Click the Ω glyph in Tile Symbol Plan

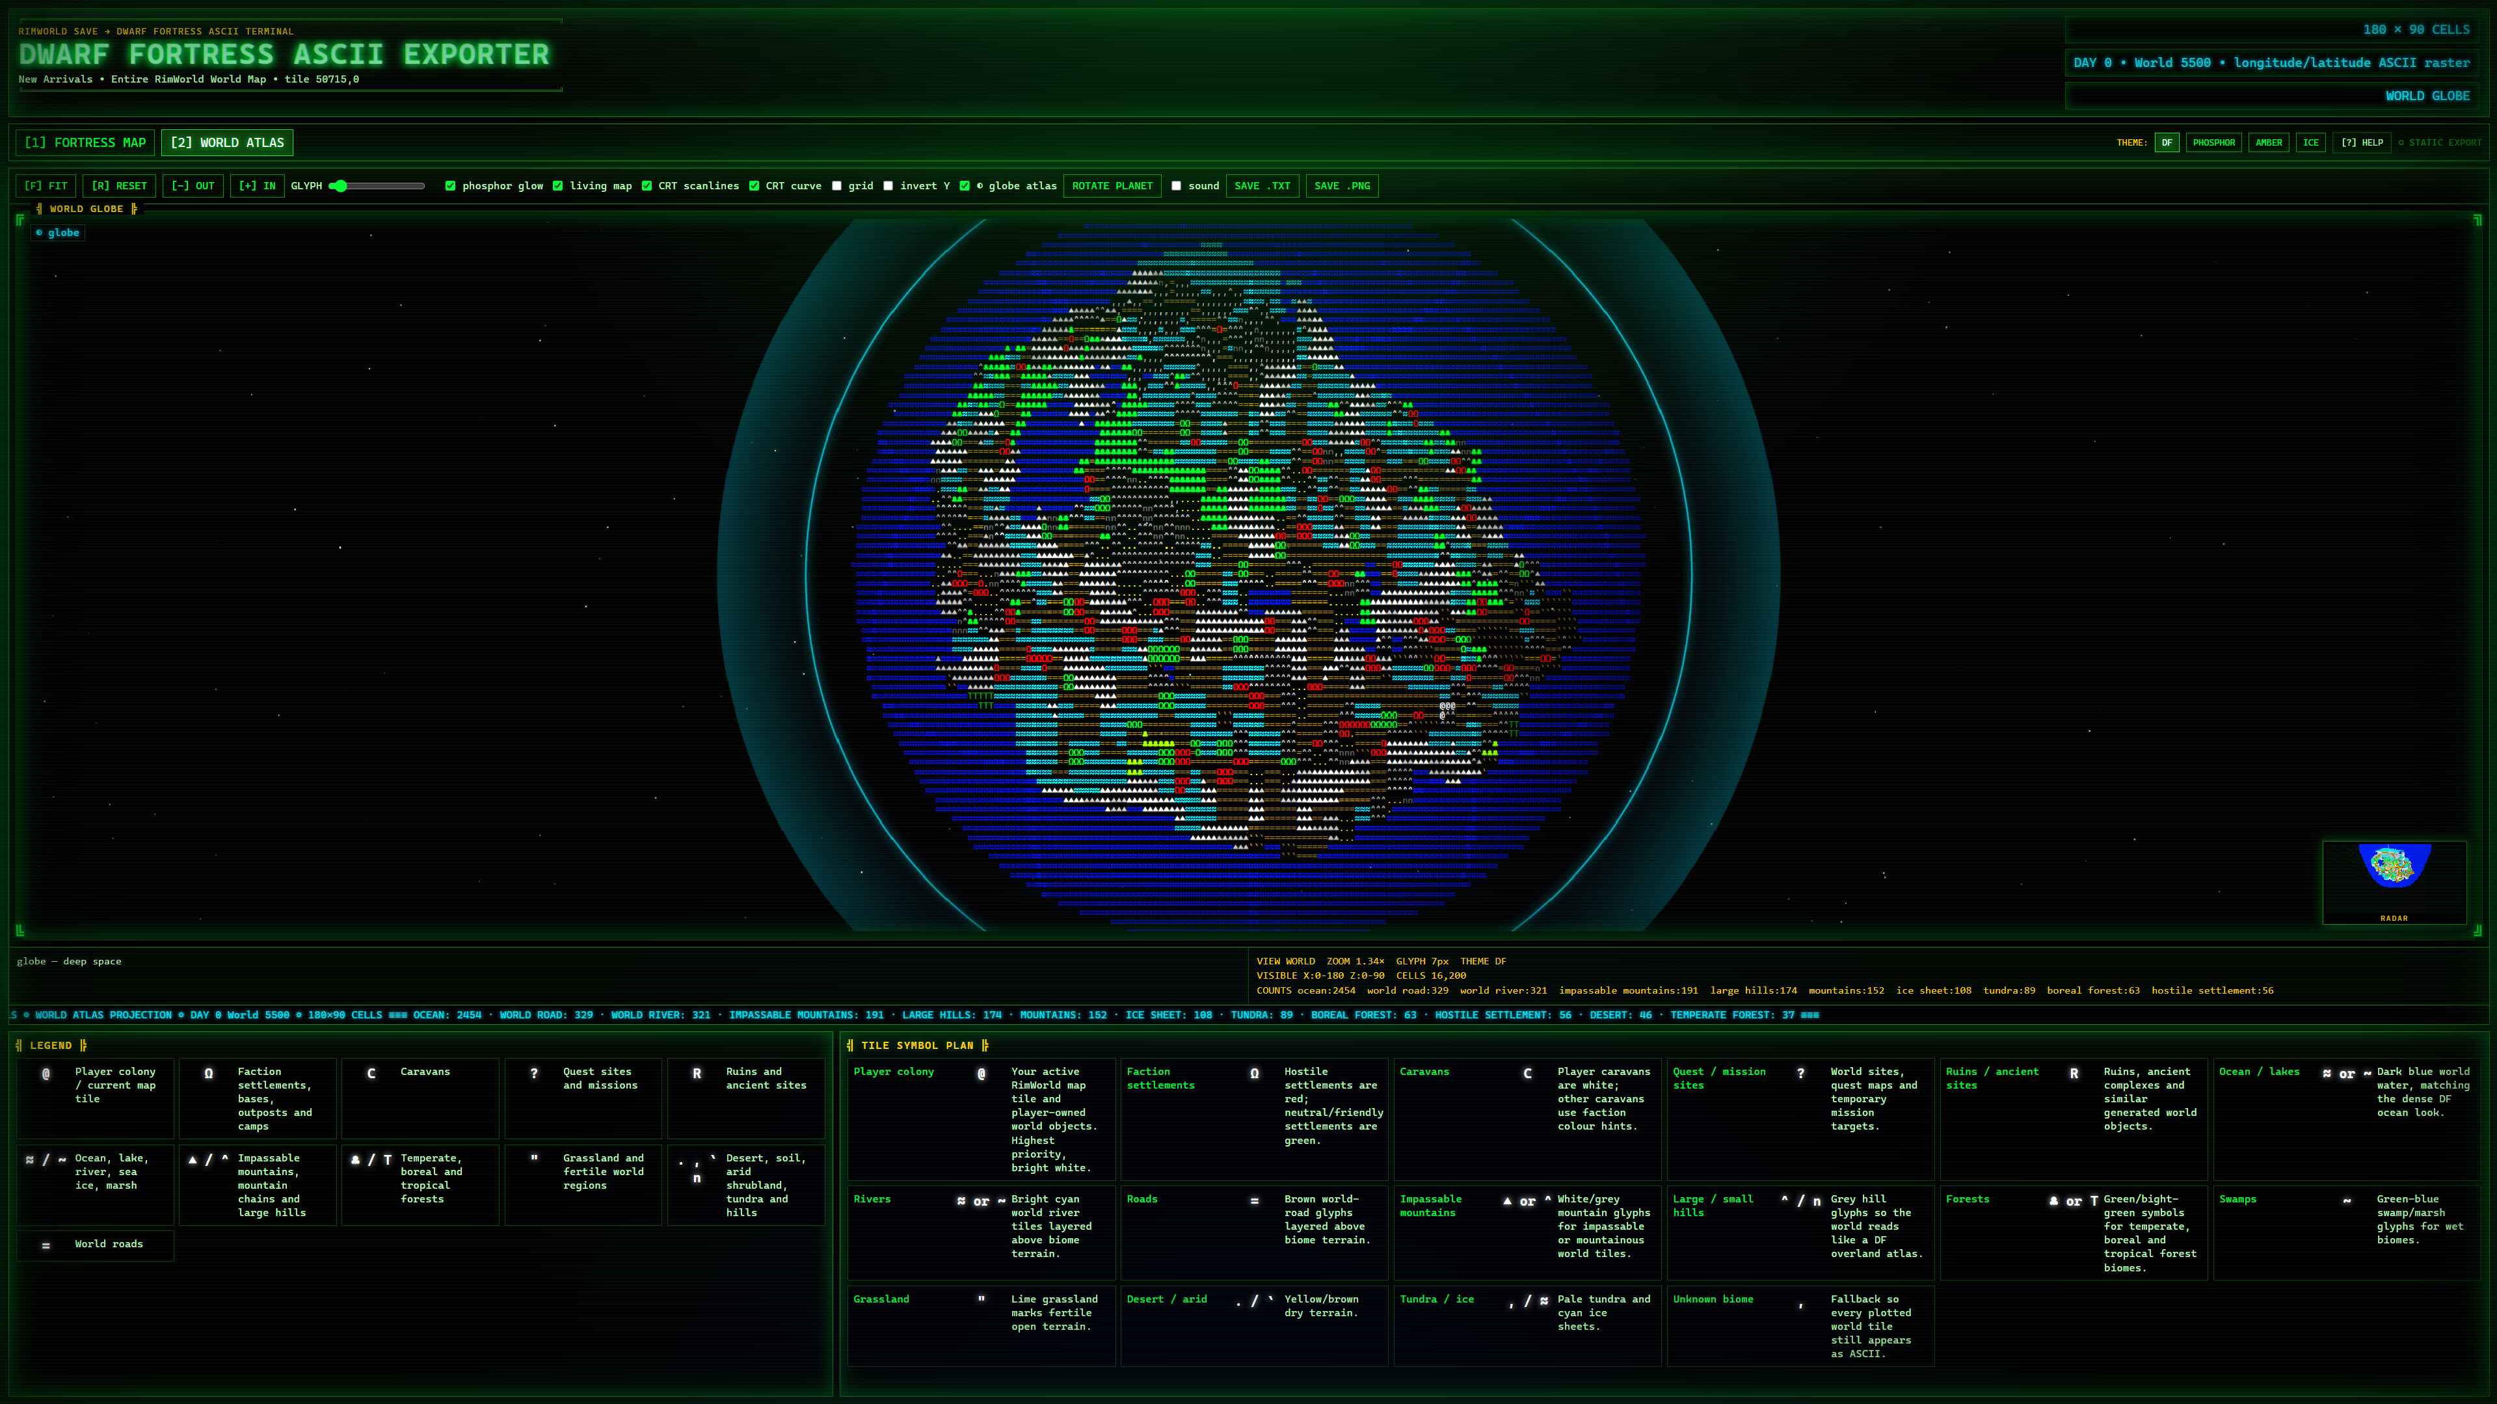[1254, 1072]
